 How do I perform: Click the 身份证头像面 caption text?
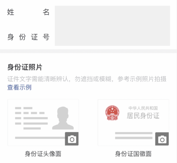43,154
